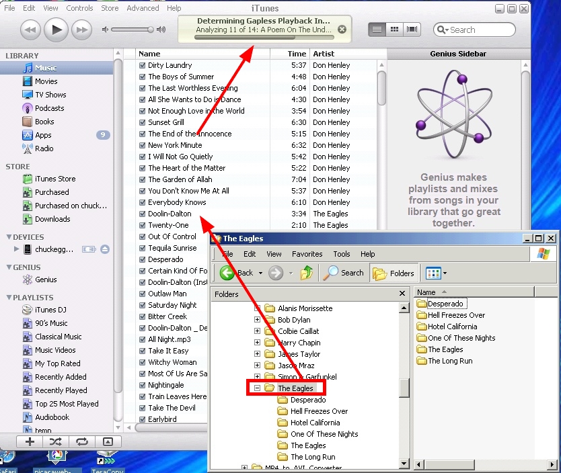Expand the chuckegg device triangle

(x=16, y=249)
